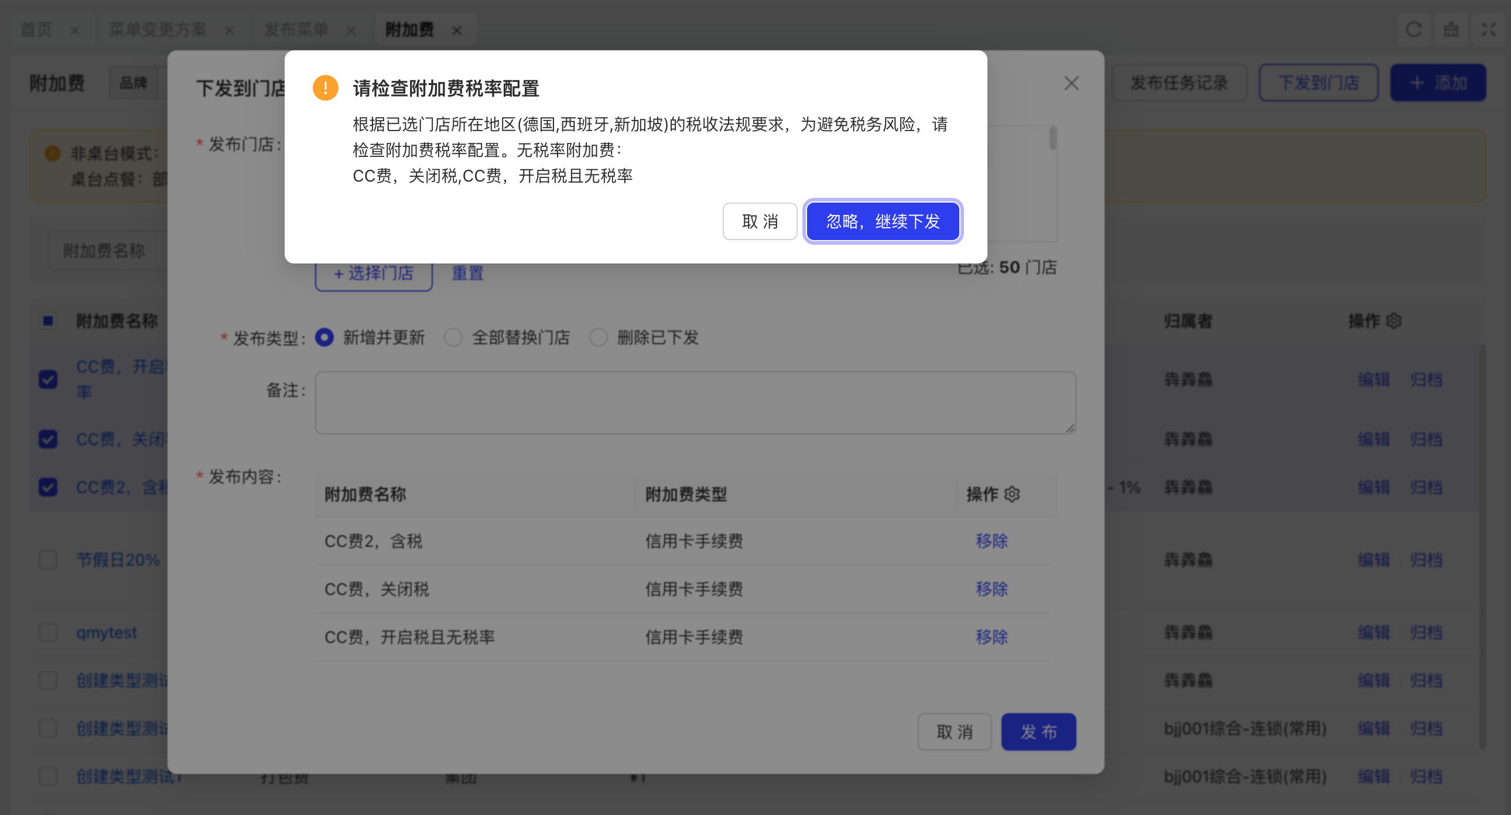Click 忽略，继续下发 button

882,221
